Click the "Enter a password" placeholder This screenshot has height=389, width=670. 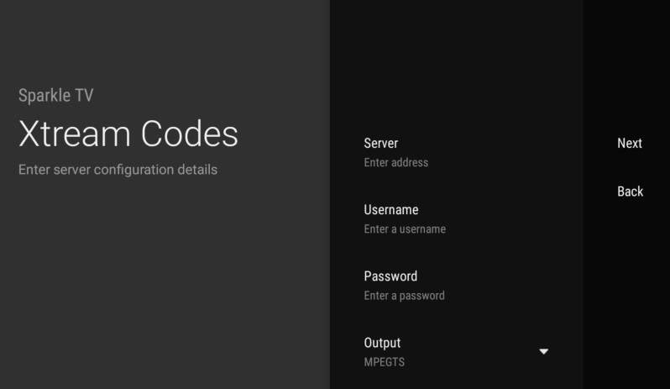click(404, 296)
